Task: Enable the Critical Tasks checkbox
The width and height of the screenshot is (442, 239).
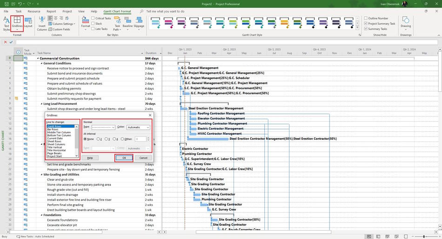Action: (93, 18)
